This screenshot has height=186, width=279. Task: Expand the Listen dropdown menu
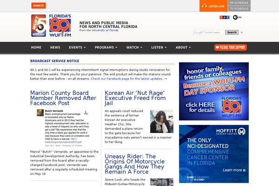click(159, 47)
